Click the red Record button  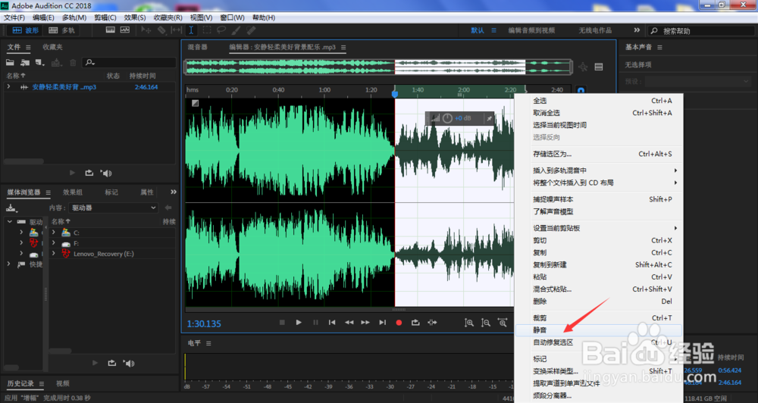[x=399, y=322]
